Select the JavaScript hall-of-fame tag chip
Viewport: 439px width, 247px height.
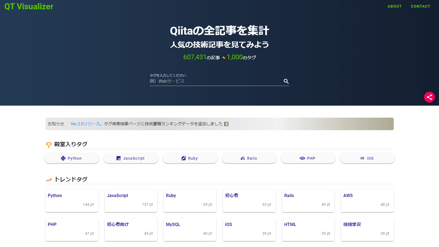tap(131, 158)
